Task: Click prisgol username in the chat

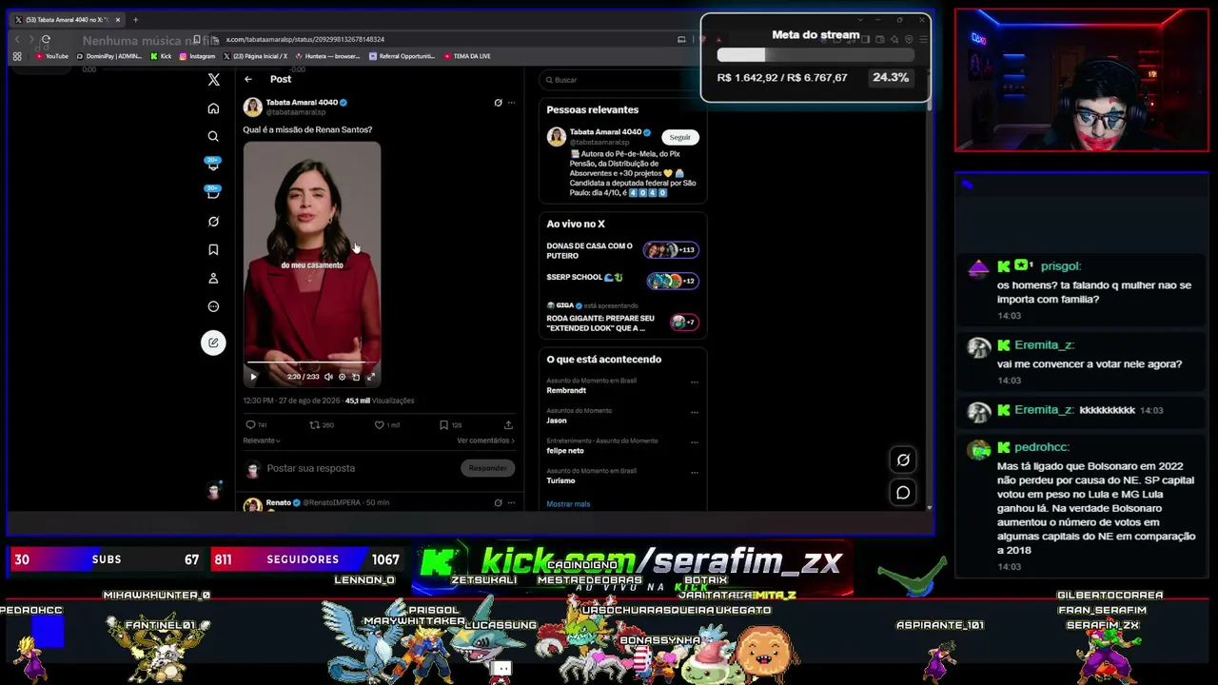Action: click(1061, 266)
